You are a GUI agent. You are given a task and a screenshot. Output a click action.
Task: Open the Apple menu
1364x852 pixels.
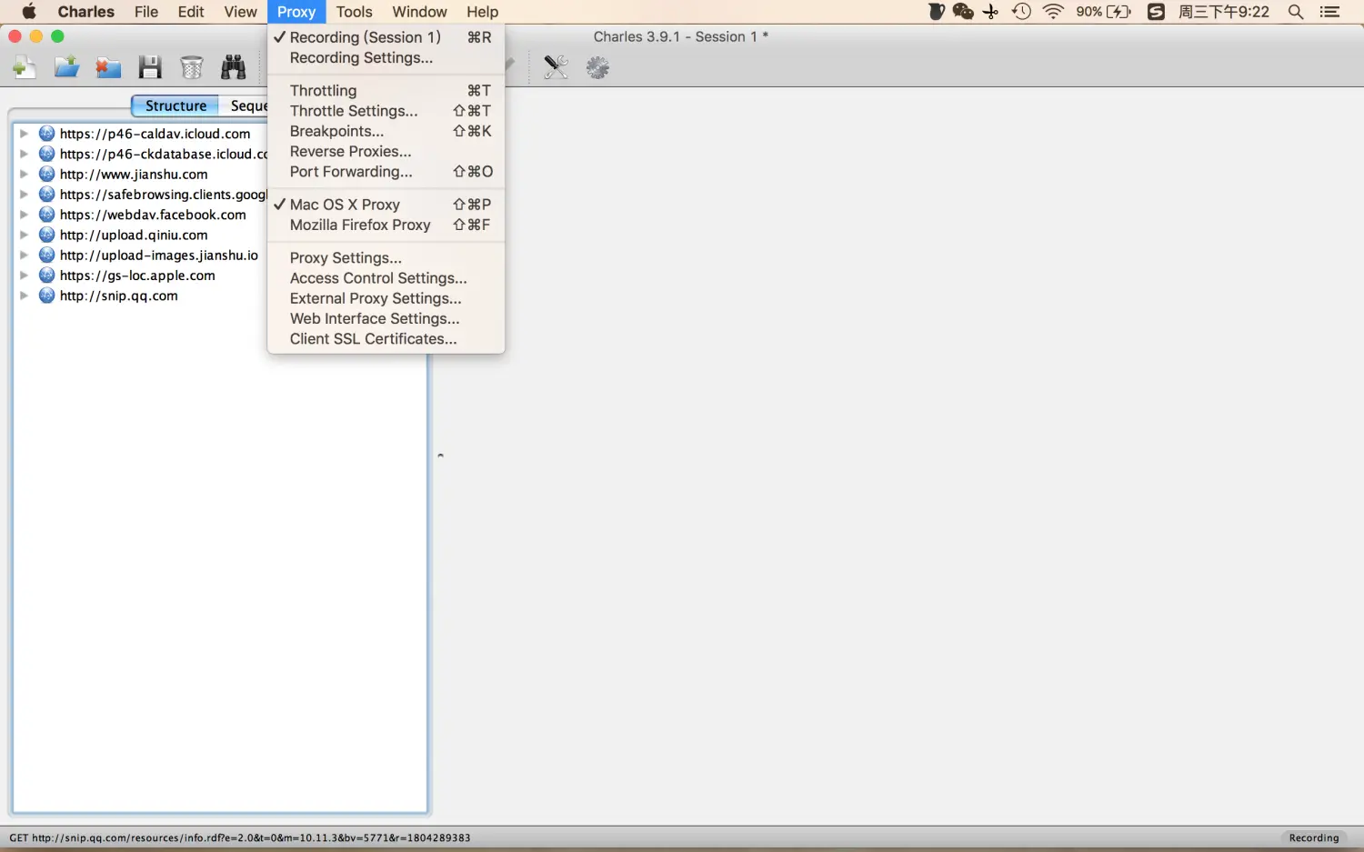click(x=29, y=12)
